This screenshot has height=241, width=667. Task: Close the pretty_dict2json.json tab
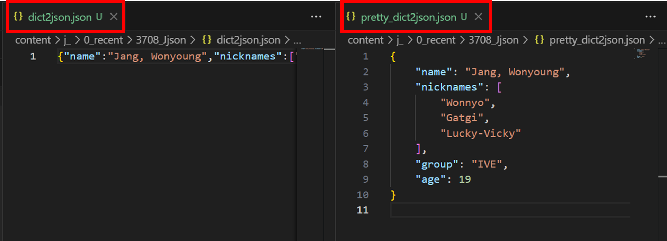point(478,17)
